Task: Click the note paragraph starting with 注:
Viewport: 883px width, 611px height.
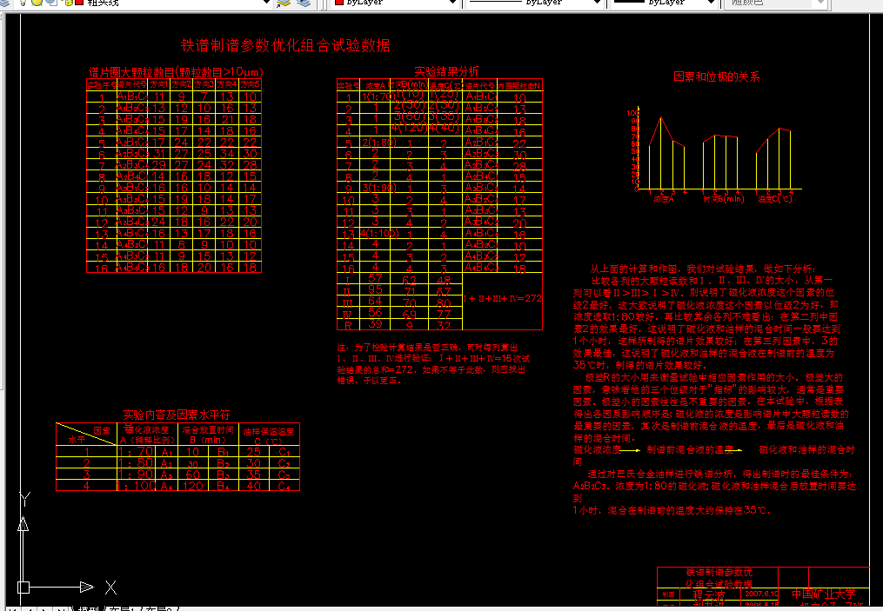Action: [433, 364]
